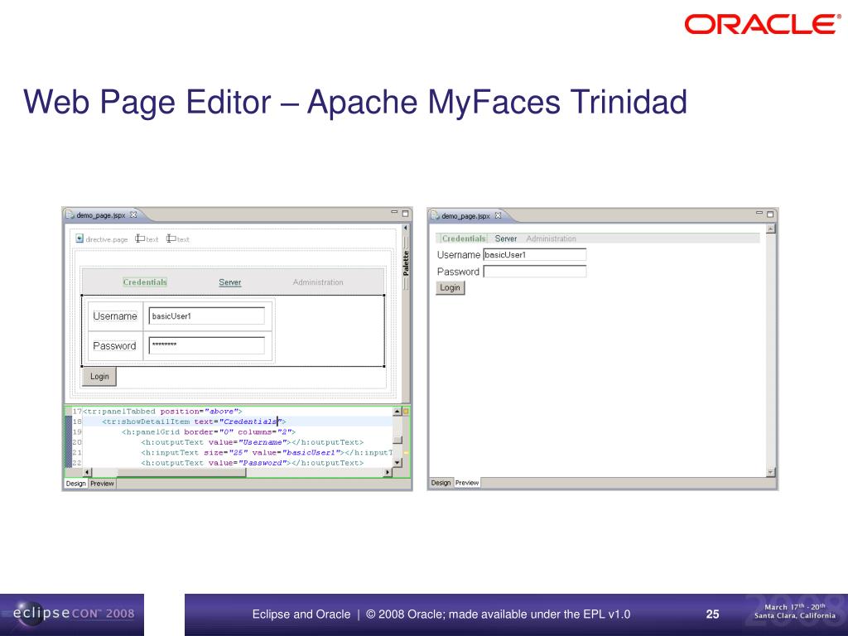Click Login button in design view
This screenshot has height=636, width=848.
tap(99, 377)
